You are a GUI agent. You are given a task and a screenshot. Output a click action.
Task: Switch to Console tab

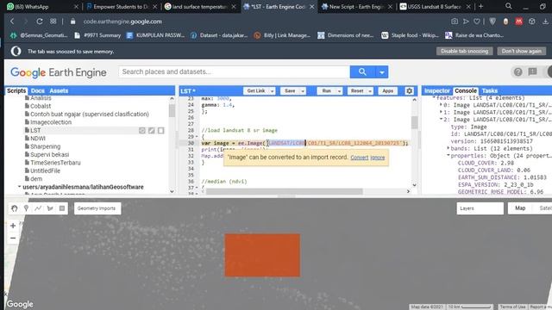(466, 90)
